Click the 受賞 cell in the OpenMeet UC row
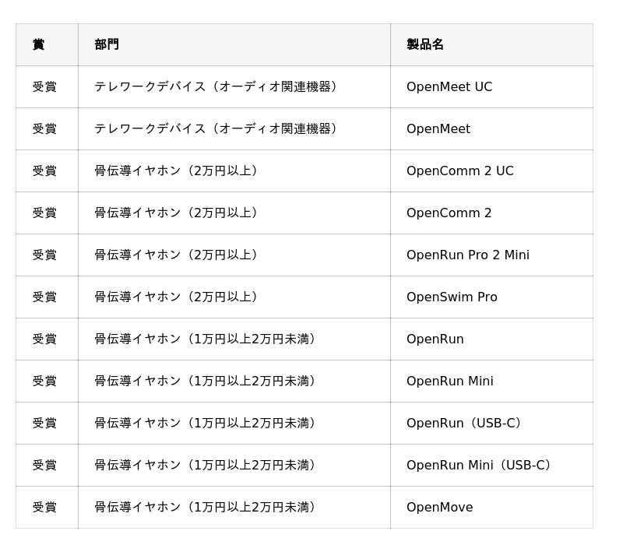The height and width of the screenshot is (552, 623). pos(44,86)
